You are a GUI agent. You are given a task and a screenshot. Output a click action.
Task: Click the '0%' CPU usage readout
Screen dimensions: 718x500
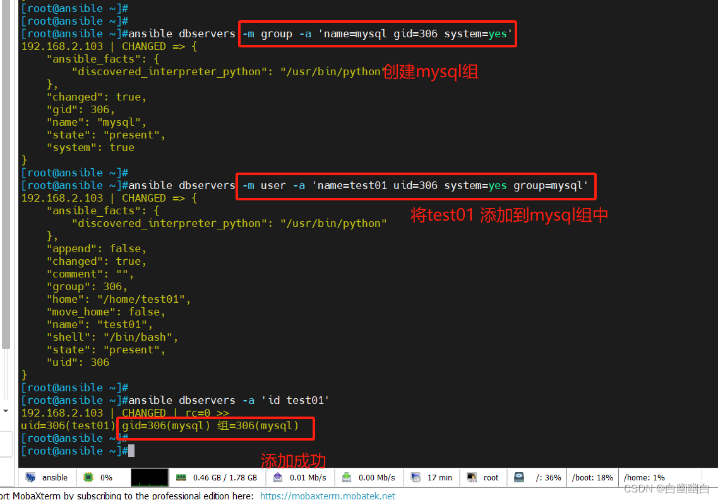click(107, 478)
